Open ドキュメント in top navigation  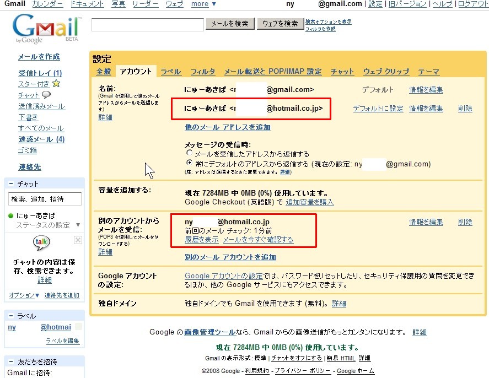[87, 4]
